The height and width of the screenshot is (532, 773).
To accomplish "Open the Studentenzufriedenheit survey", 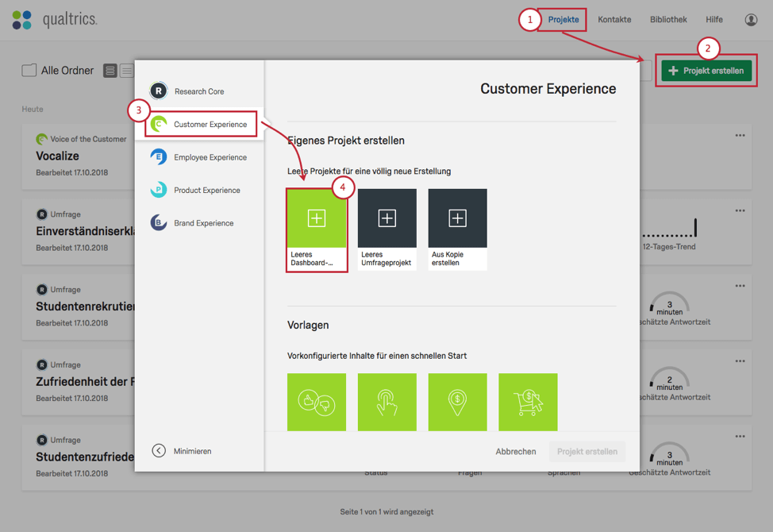I will tap(85, 457).
